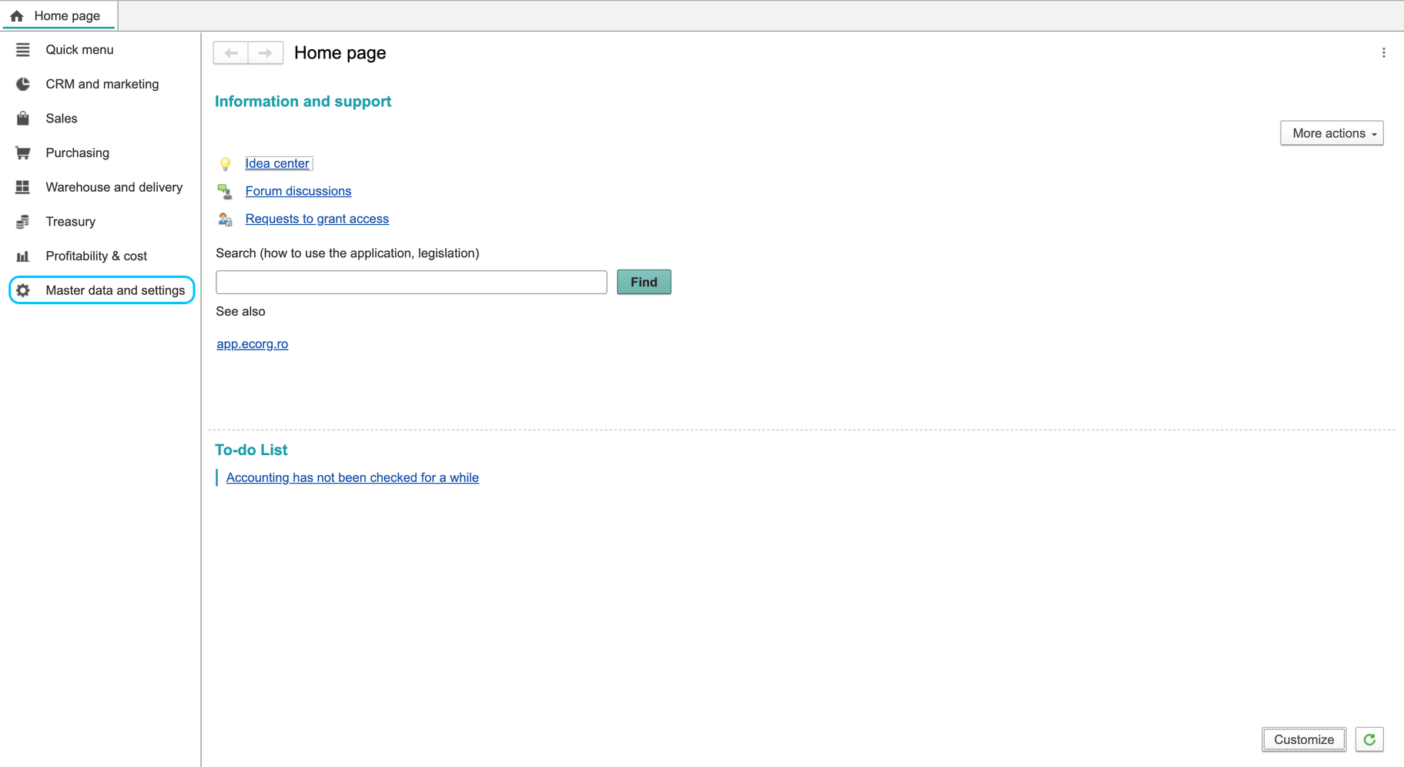Click the green refresh icon button
The image size is (1404, 767).
1369,739
